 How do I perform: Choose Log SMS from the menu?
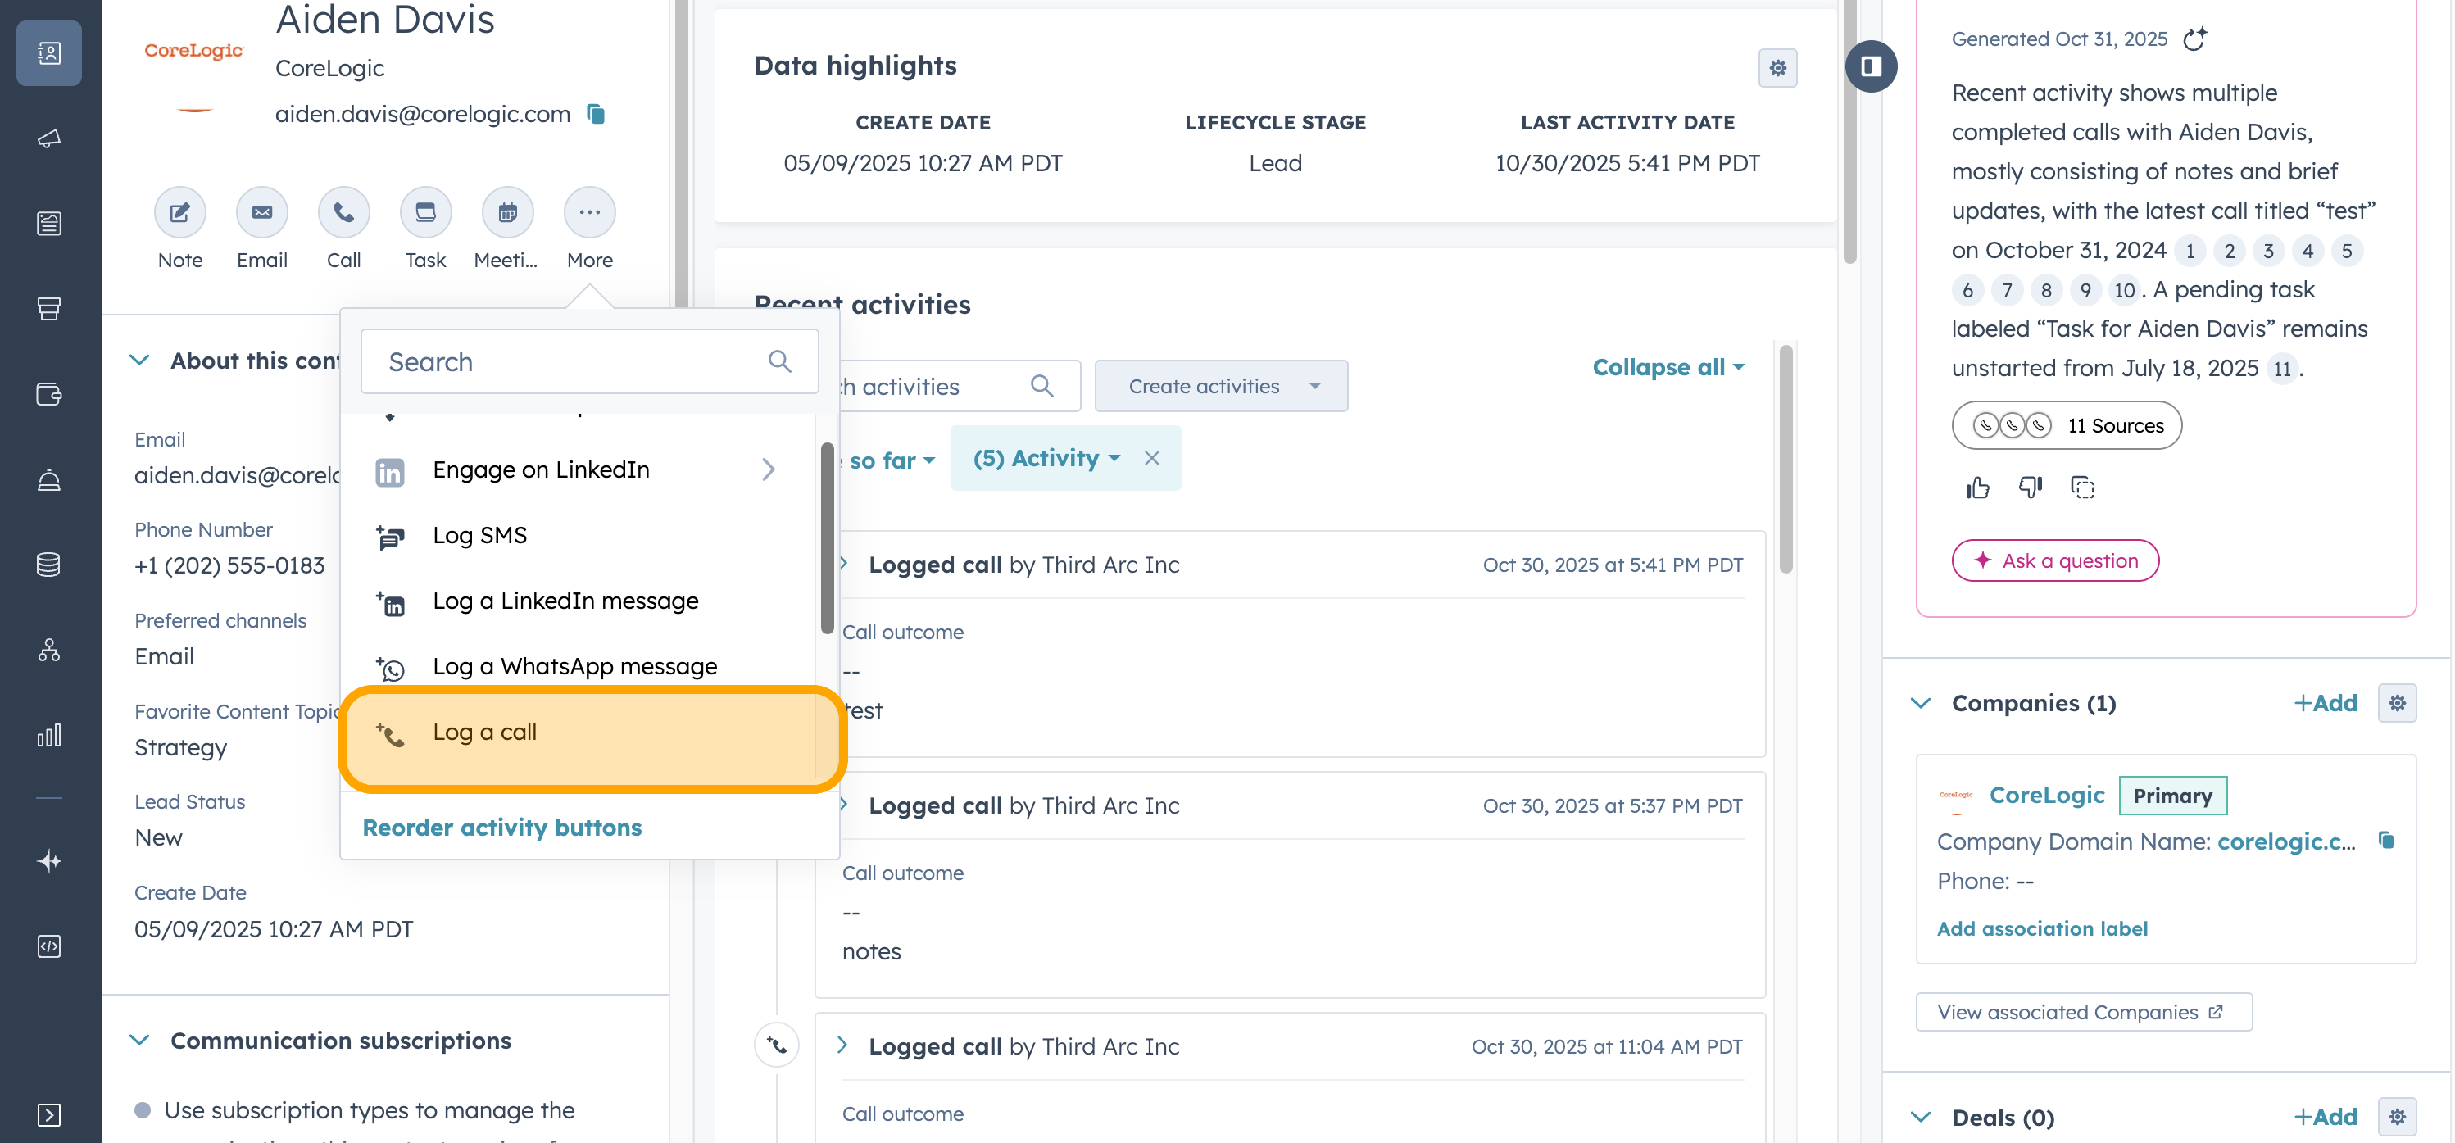tap(479, 535)
